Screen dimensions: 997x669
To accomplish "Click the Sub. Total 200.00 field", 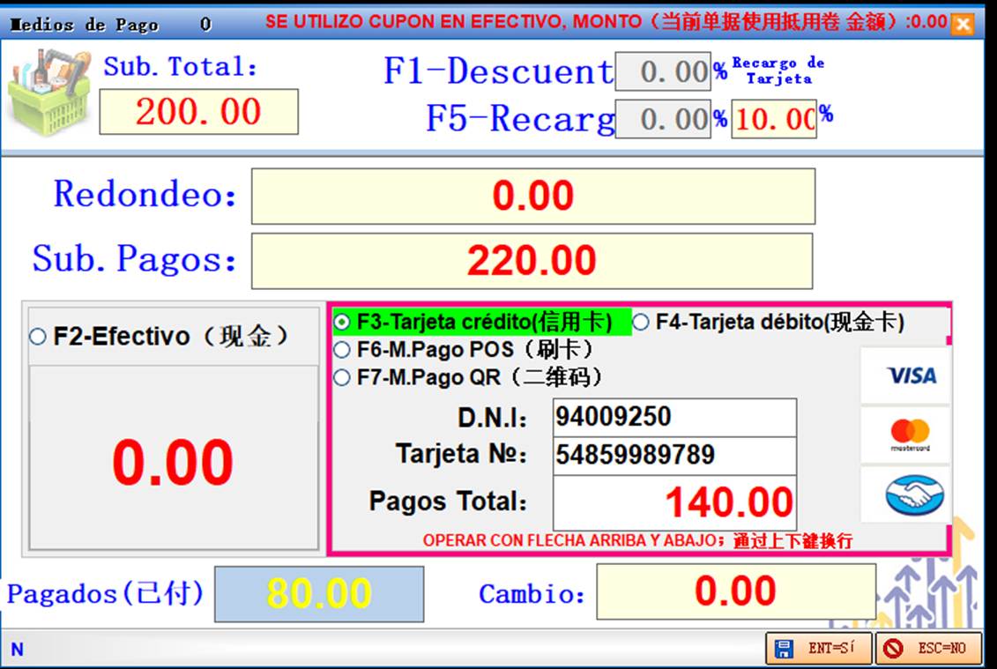I will tap(198, 112).
